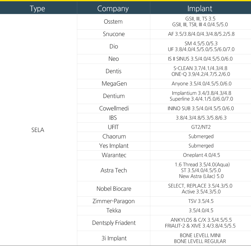
Task: Select the Cowellmedi company cell
Action: [114, 108]
